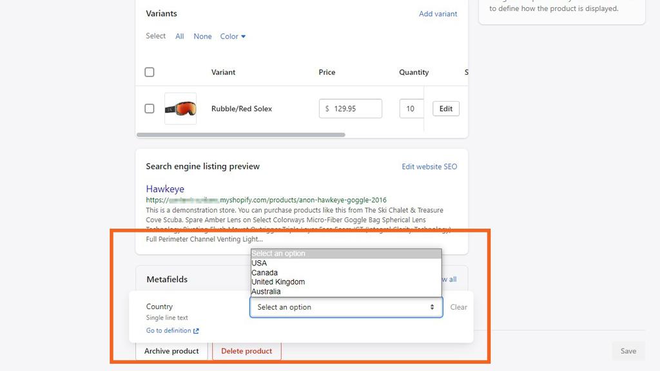The image size is (660, 371).
Task: Click the Country select up-down arrows
Action: pyautogui.click(x=432, y=307)
